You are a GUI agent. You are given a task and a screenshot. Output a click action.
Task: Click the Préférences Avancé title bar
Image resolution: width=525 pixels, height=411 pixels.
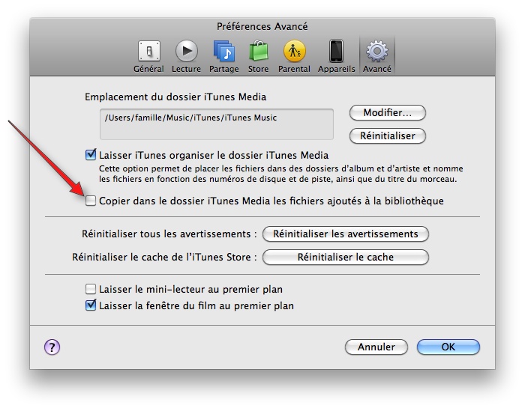click(x=262, y=26)
